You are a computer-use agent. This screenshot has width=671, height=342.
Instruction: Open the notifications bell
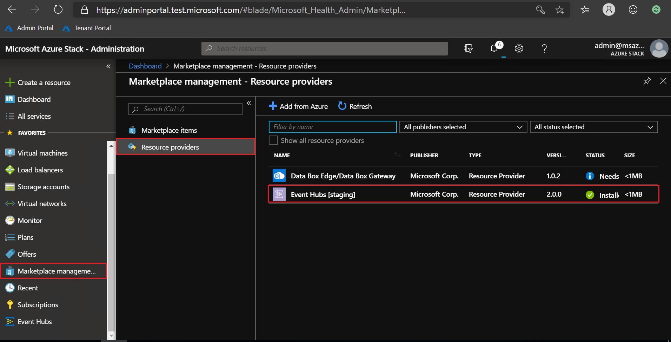coord(494,48)
